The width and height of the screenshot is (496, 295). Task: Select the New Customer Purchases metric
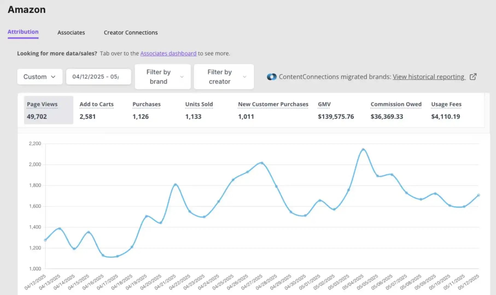273,110
